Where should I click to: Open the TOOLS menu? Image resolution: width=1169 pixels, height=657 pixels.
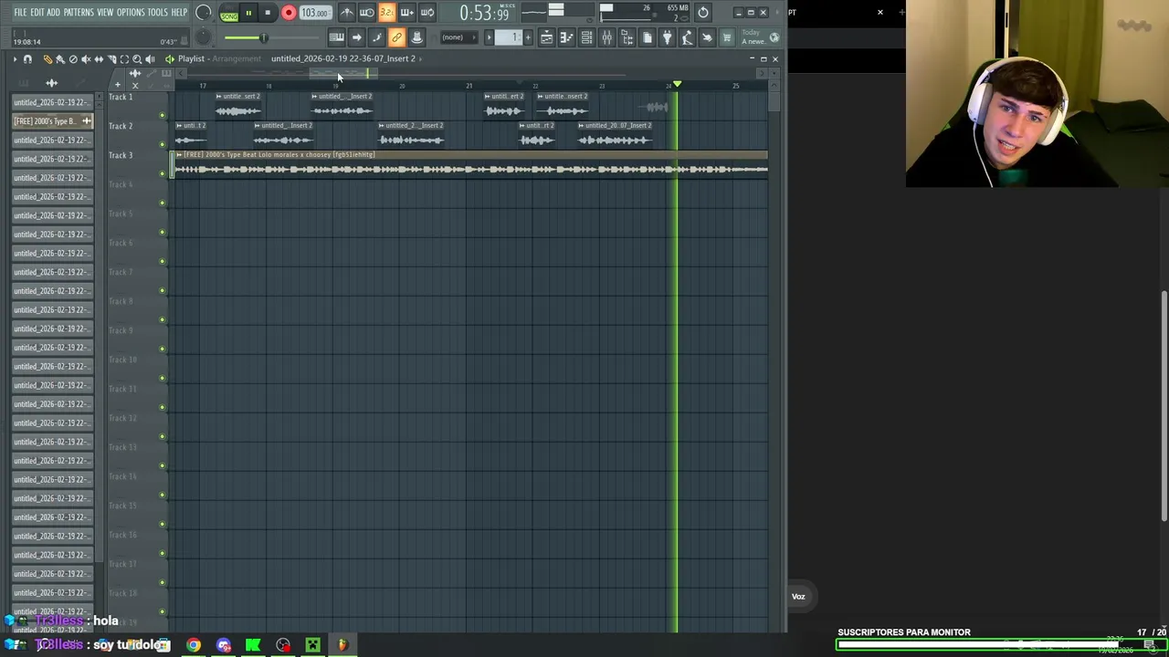[x=158, y=13]
